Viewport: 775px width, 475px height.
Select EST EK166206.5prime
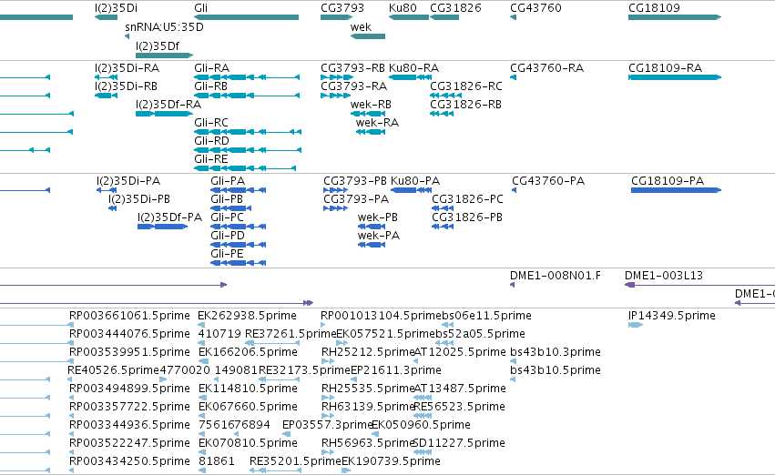[248, 352]
